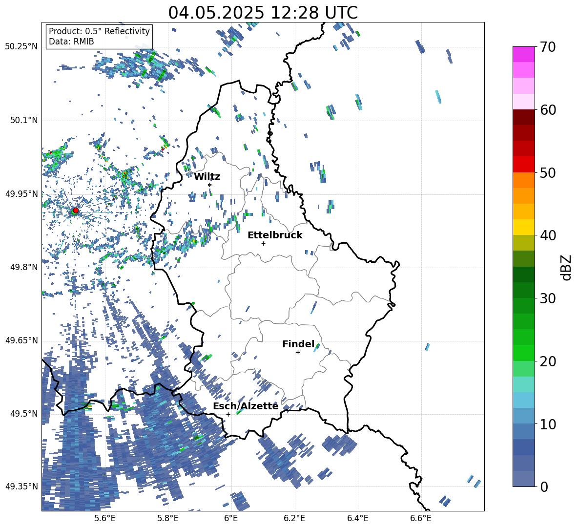This screenshot has width=578, height=528.
Task: Click the Wiltz station cross marker
Action: click(x=210, y=185)
